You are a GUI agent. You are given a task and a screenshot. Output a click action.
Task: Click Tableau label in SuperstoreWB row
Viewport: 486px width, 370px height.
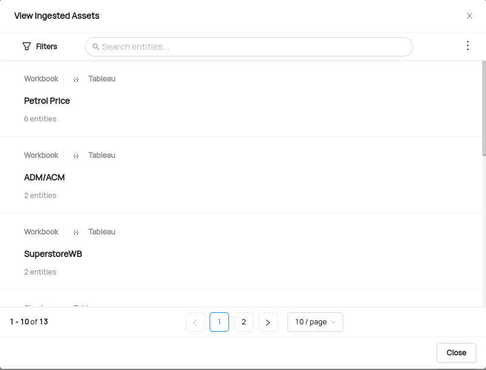tap(101, 232)
